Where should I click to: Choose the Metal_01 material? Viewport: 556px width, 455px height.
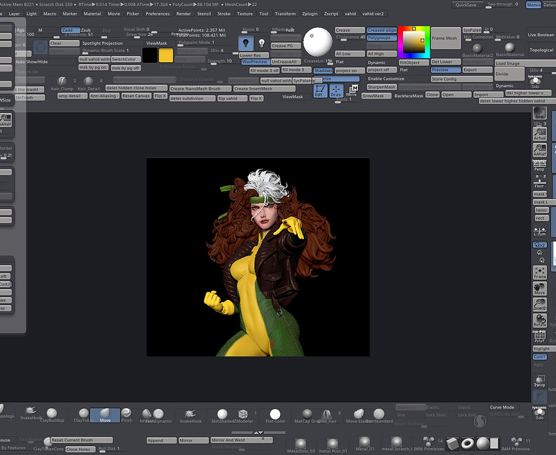[x=365, y=444]
